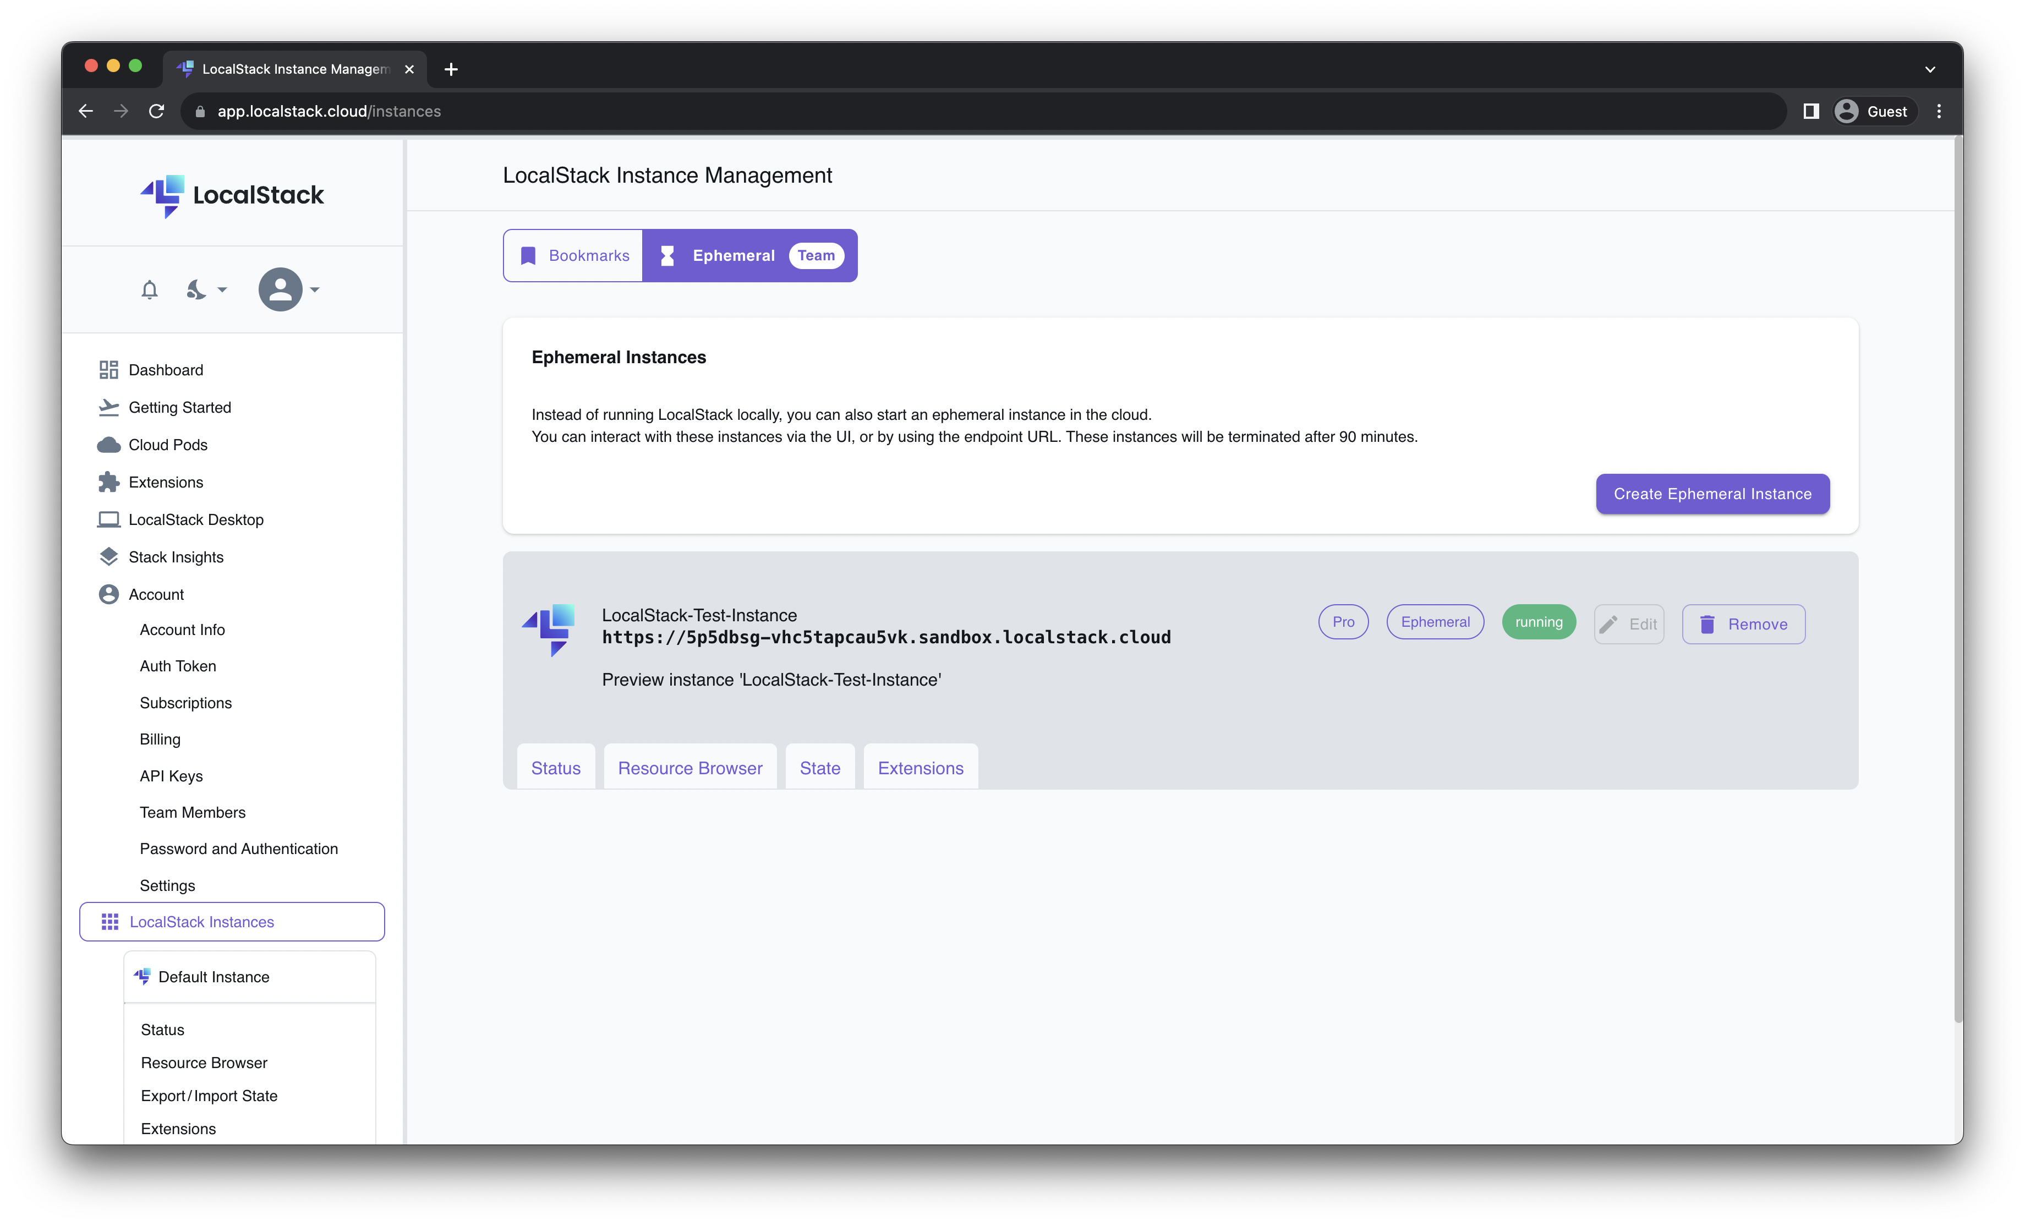Viewport: 2025px width, 1226px height.
Task: Click the Remove trash icon on LocalStack-Test-Instance
Action: [x=1709, y=625]
